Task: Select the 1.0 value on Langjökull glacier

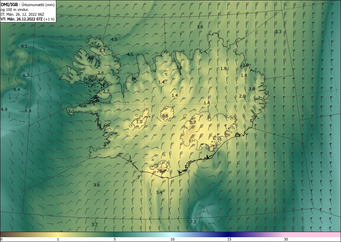Action: tap(139, 122)
